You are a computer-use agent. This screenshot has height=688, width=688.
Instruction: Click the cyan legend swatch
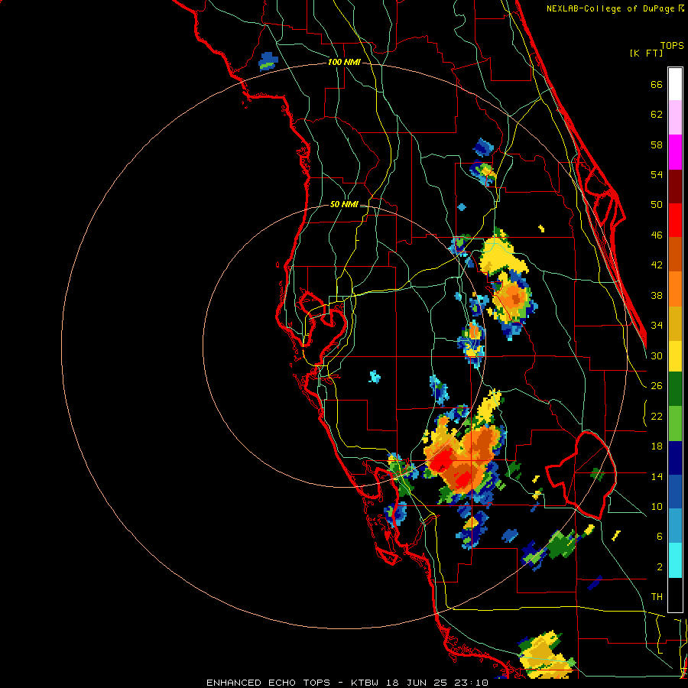click(x=675, y=560)
